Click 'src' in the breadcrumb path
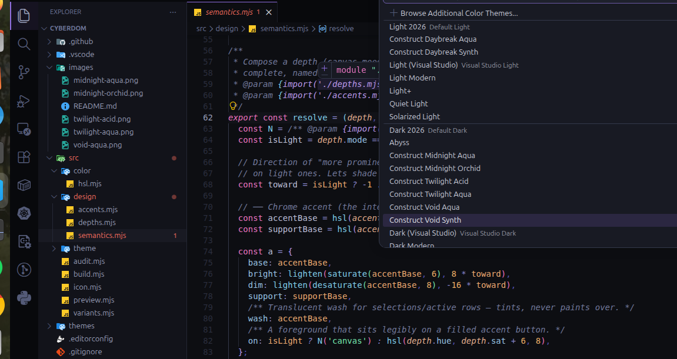Image resolution: width=677 pixels, height=359 pixels. click(201, 28)
